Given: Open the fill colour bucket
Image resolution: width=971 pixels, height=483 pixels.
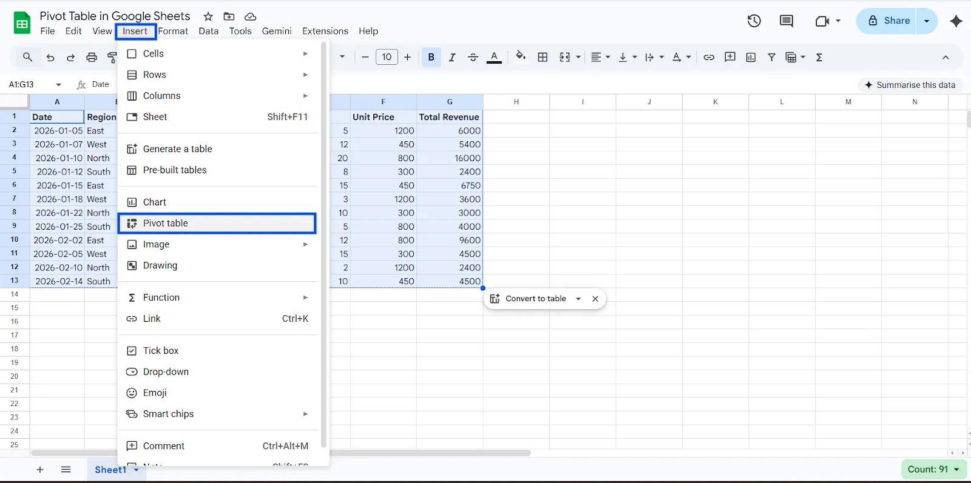Looking at the screenshot, I should click(521, 56).
